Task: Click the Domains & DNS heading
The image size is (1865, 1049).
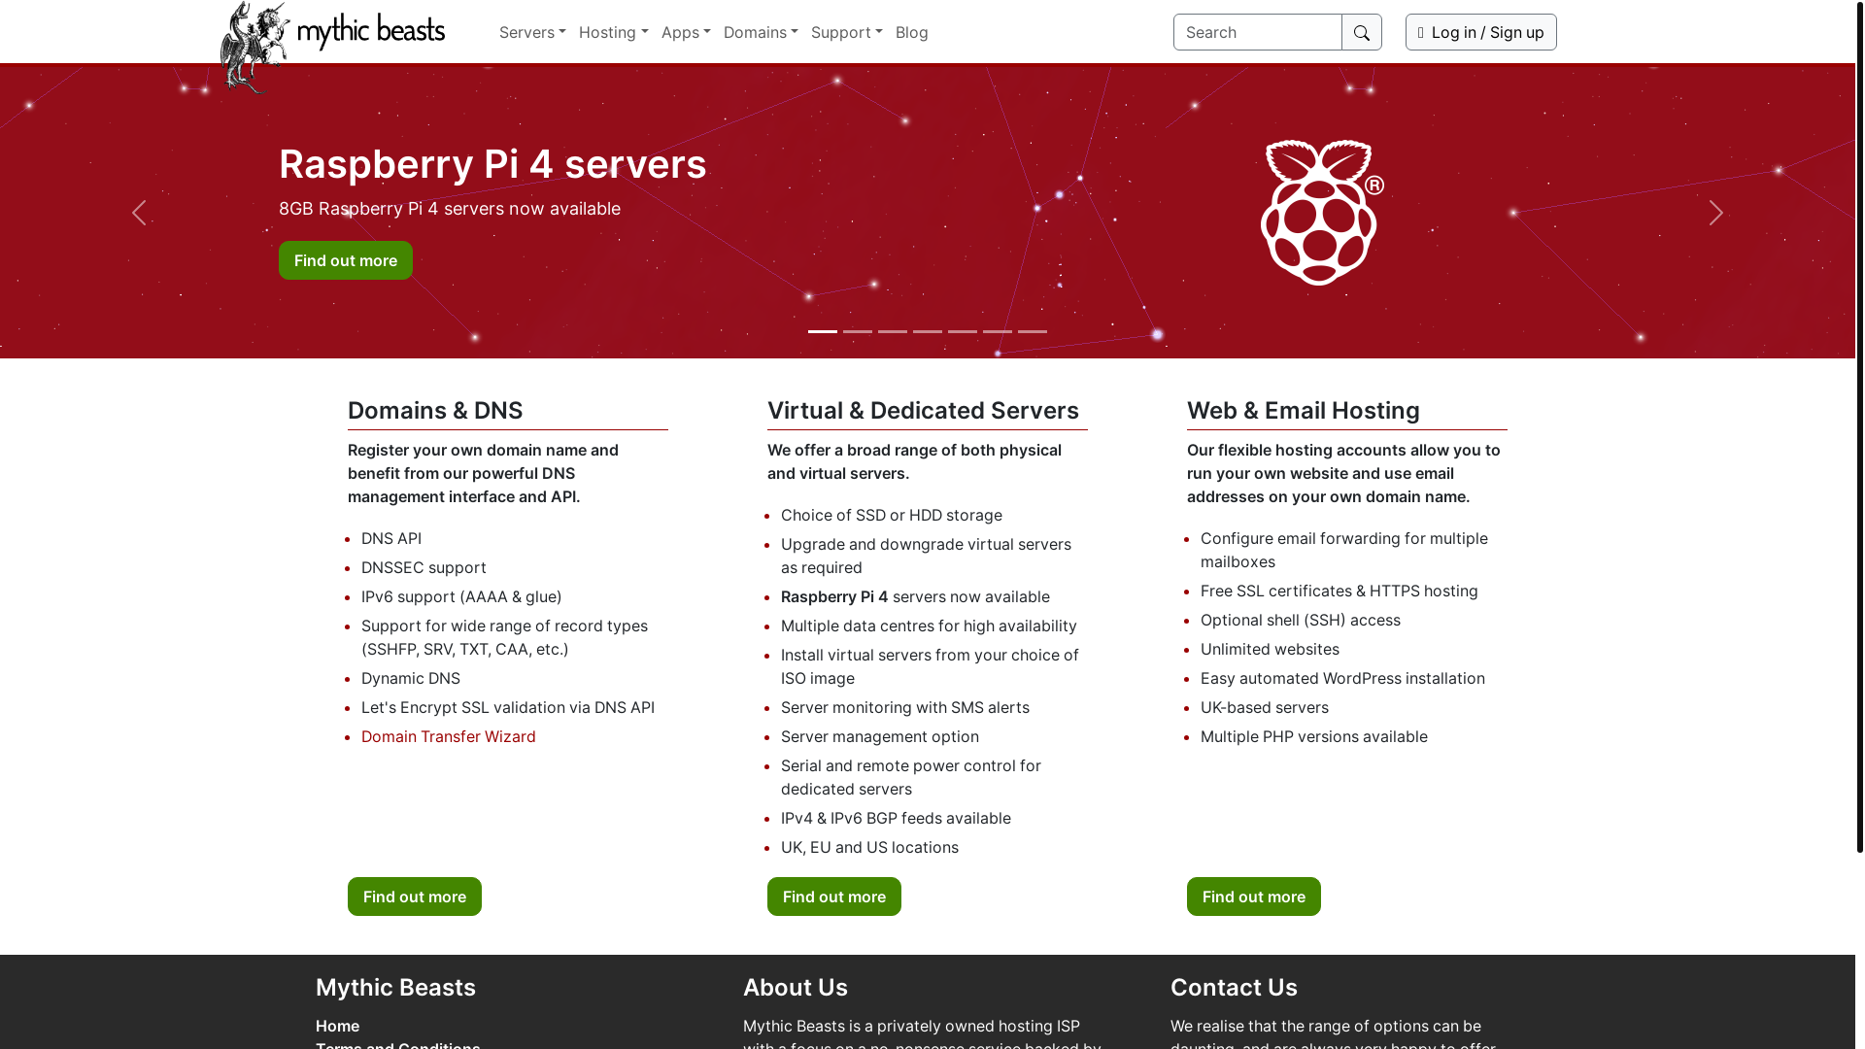Action: (x=435, y=411)
